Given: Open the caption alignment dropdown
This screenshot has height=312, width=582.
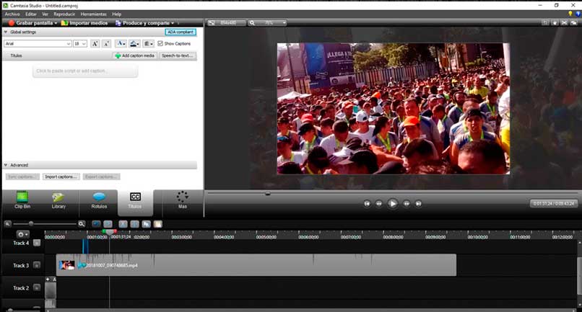Looking at the screenshot, I should tap(149, 44).
